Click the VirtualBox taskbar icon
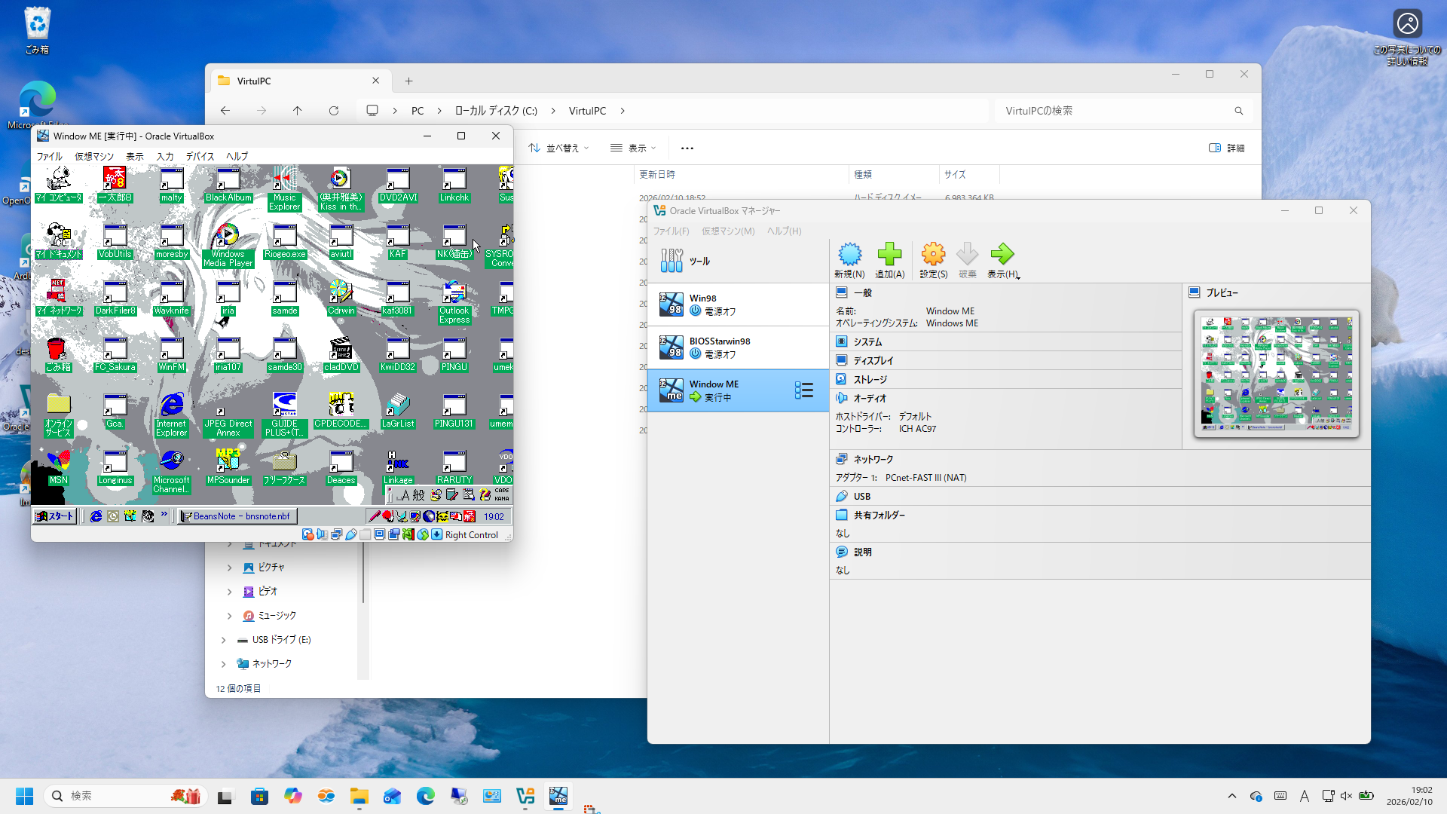This screenshot has height=814, width=1447. pyautogui.click(x=525, y=796)
